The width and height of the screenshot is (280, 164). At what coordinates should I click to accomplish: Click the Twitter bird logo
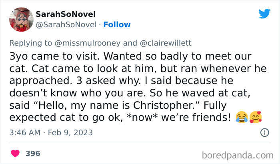[264, 14]
